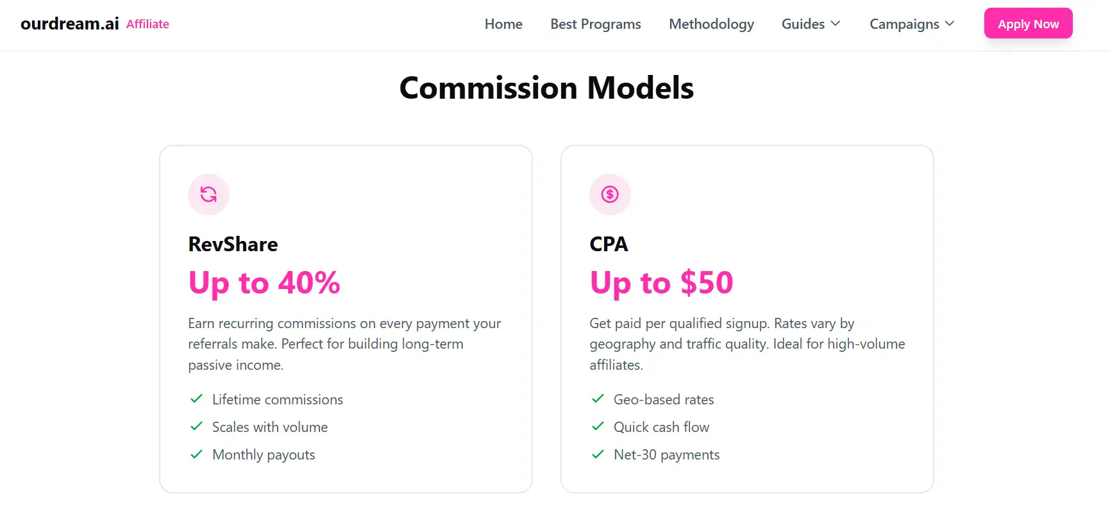Expand the Campaigns dropdown

(x=911, y=24)
